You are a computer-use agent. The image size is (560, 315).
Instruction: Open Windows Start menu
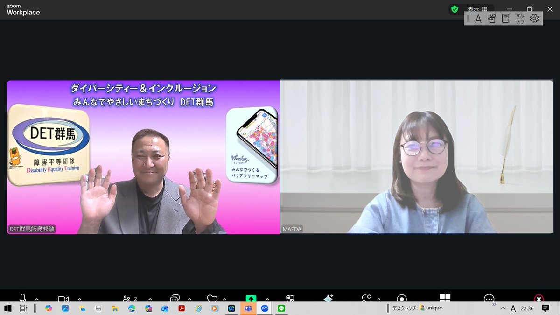[7, 308]
